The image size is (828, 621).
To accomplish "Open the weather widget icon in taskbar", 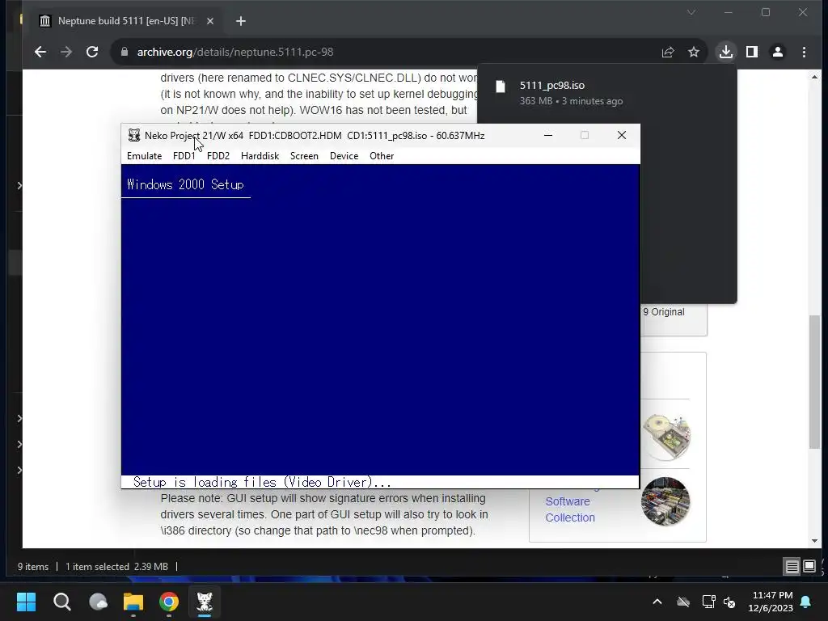I will pos(98,602).
